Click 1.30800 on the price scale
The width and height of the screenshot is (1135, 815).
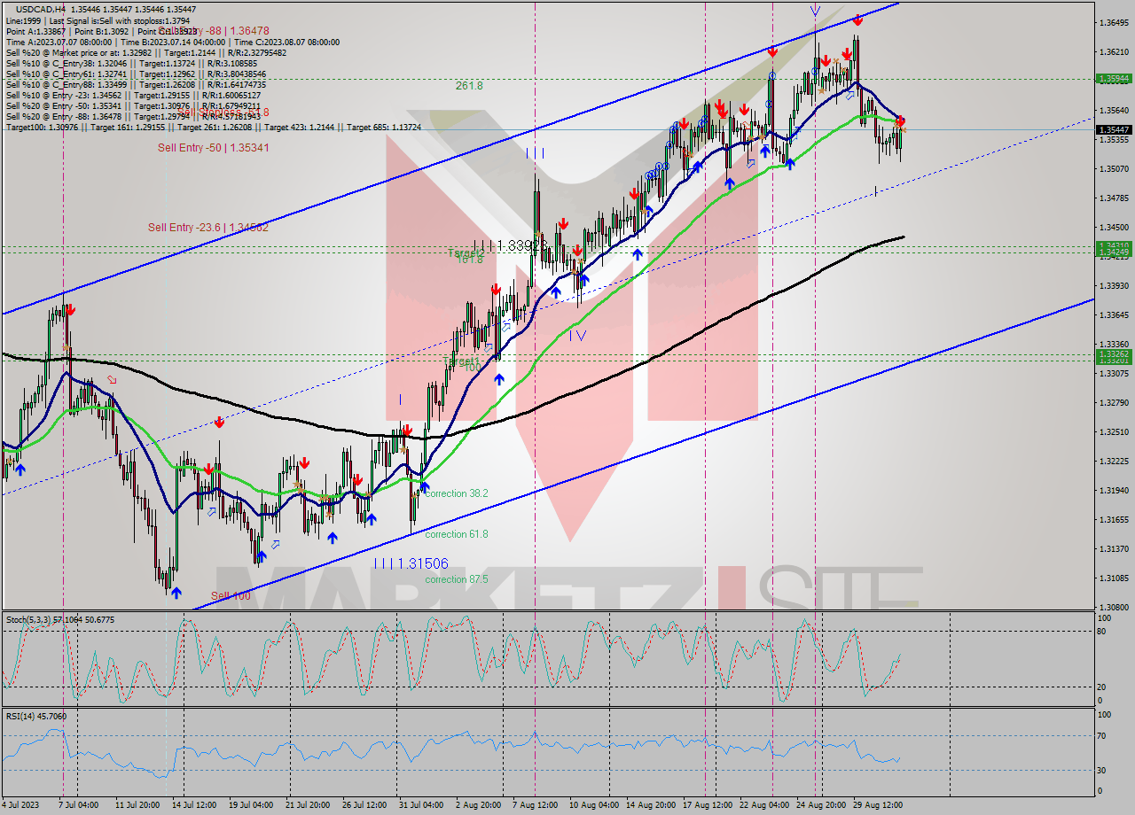point(1115,608)
